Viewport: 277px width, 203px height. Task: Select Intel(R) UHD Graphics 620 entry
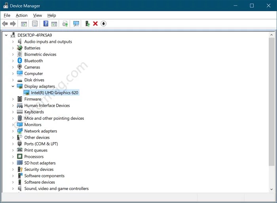tap(55, 92)
